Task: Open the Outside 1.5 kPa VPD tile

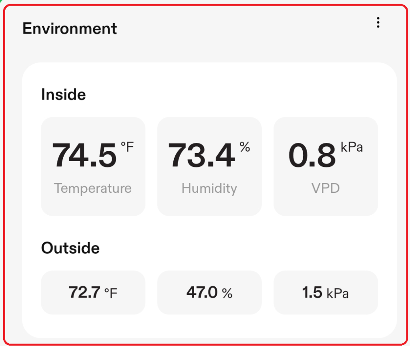Action: (326, 292)
